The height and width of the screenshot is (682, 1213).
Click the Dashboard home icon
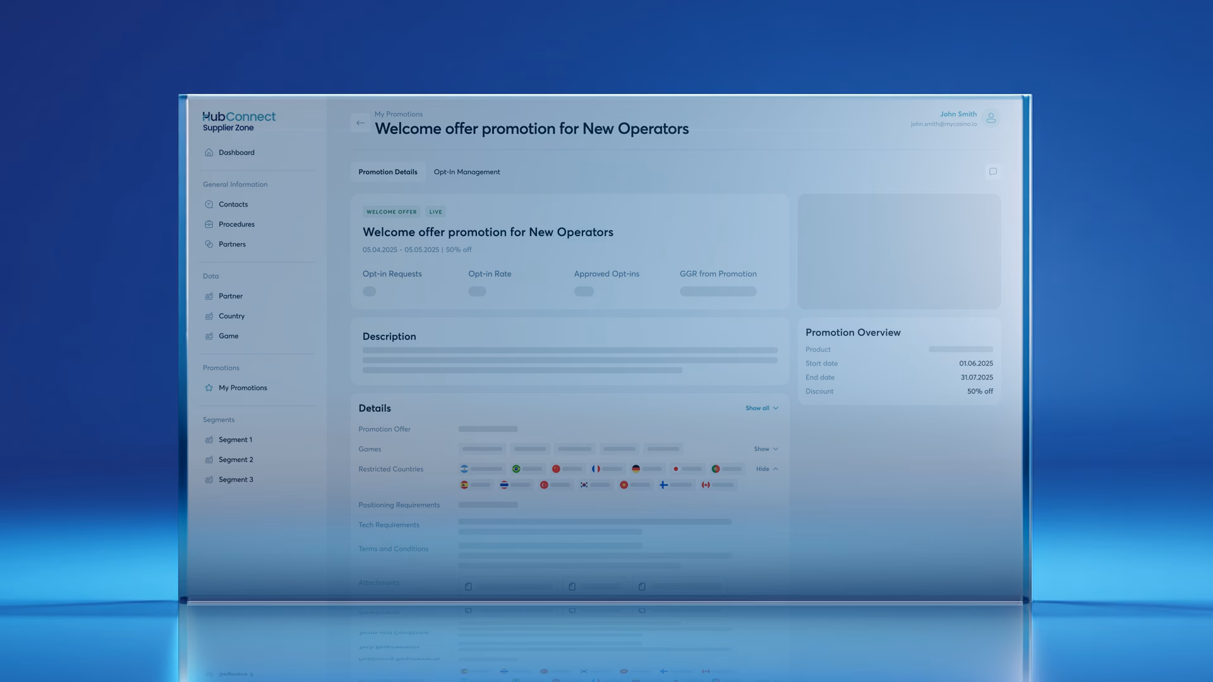[x=209, y=153]
